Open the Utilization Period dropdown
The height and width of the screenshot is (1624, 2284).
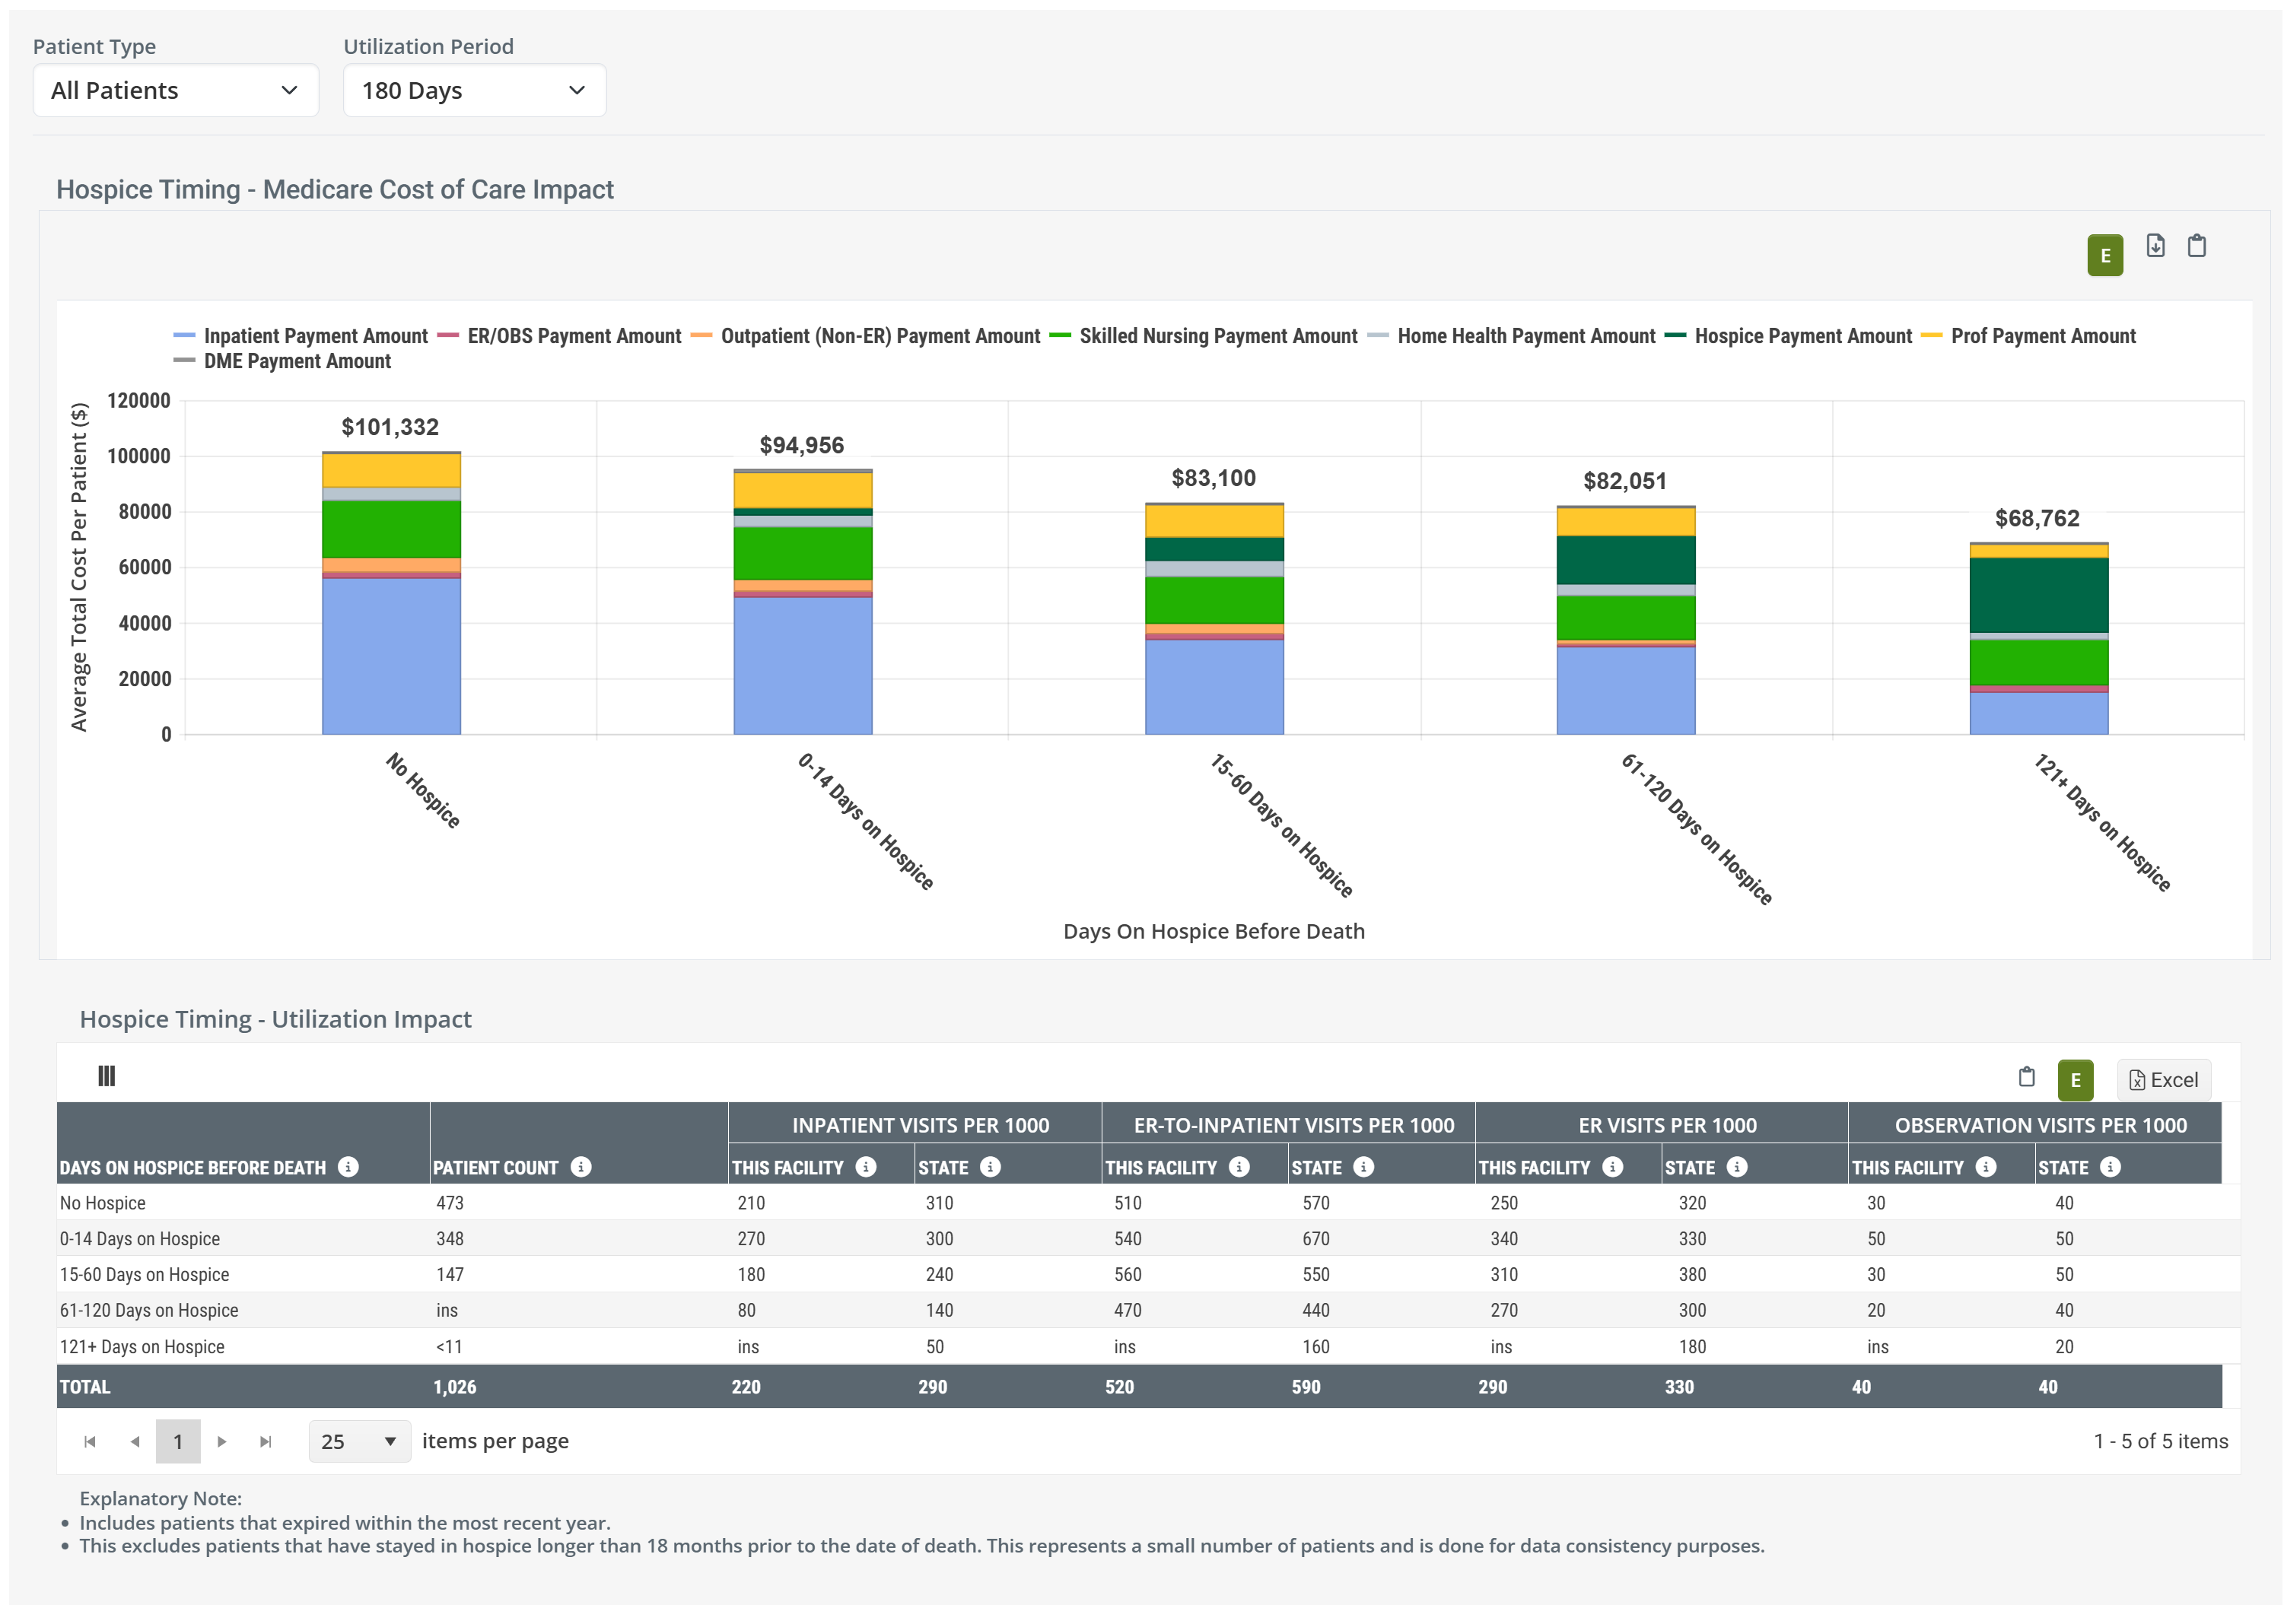pyautogui.click(x=474, y=91)
